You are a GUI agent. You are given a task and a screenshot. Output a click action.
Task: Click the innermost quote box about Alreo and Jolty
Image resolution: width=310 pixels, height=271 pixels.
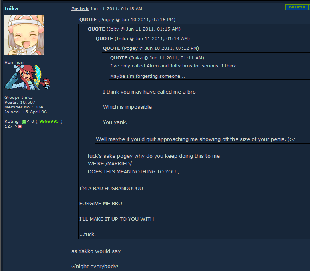pyautogui.click(x=210, y=71)
